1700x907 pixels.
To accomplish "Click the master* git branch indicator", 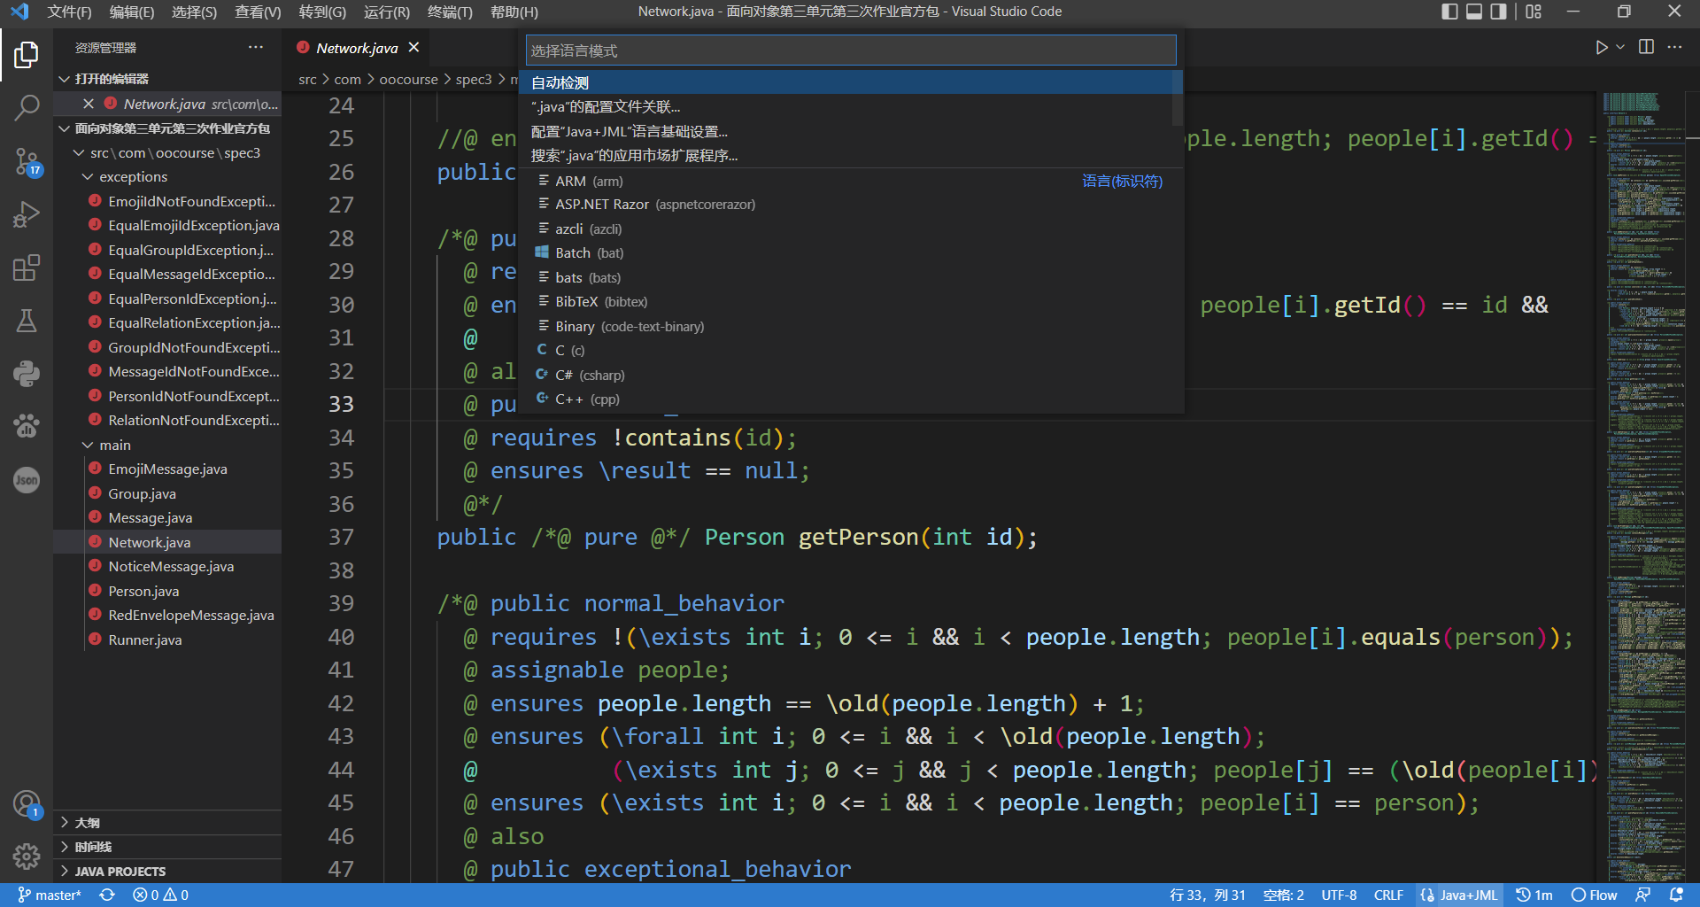I will click(x=50, y=895).
